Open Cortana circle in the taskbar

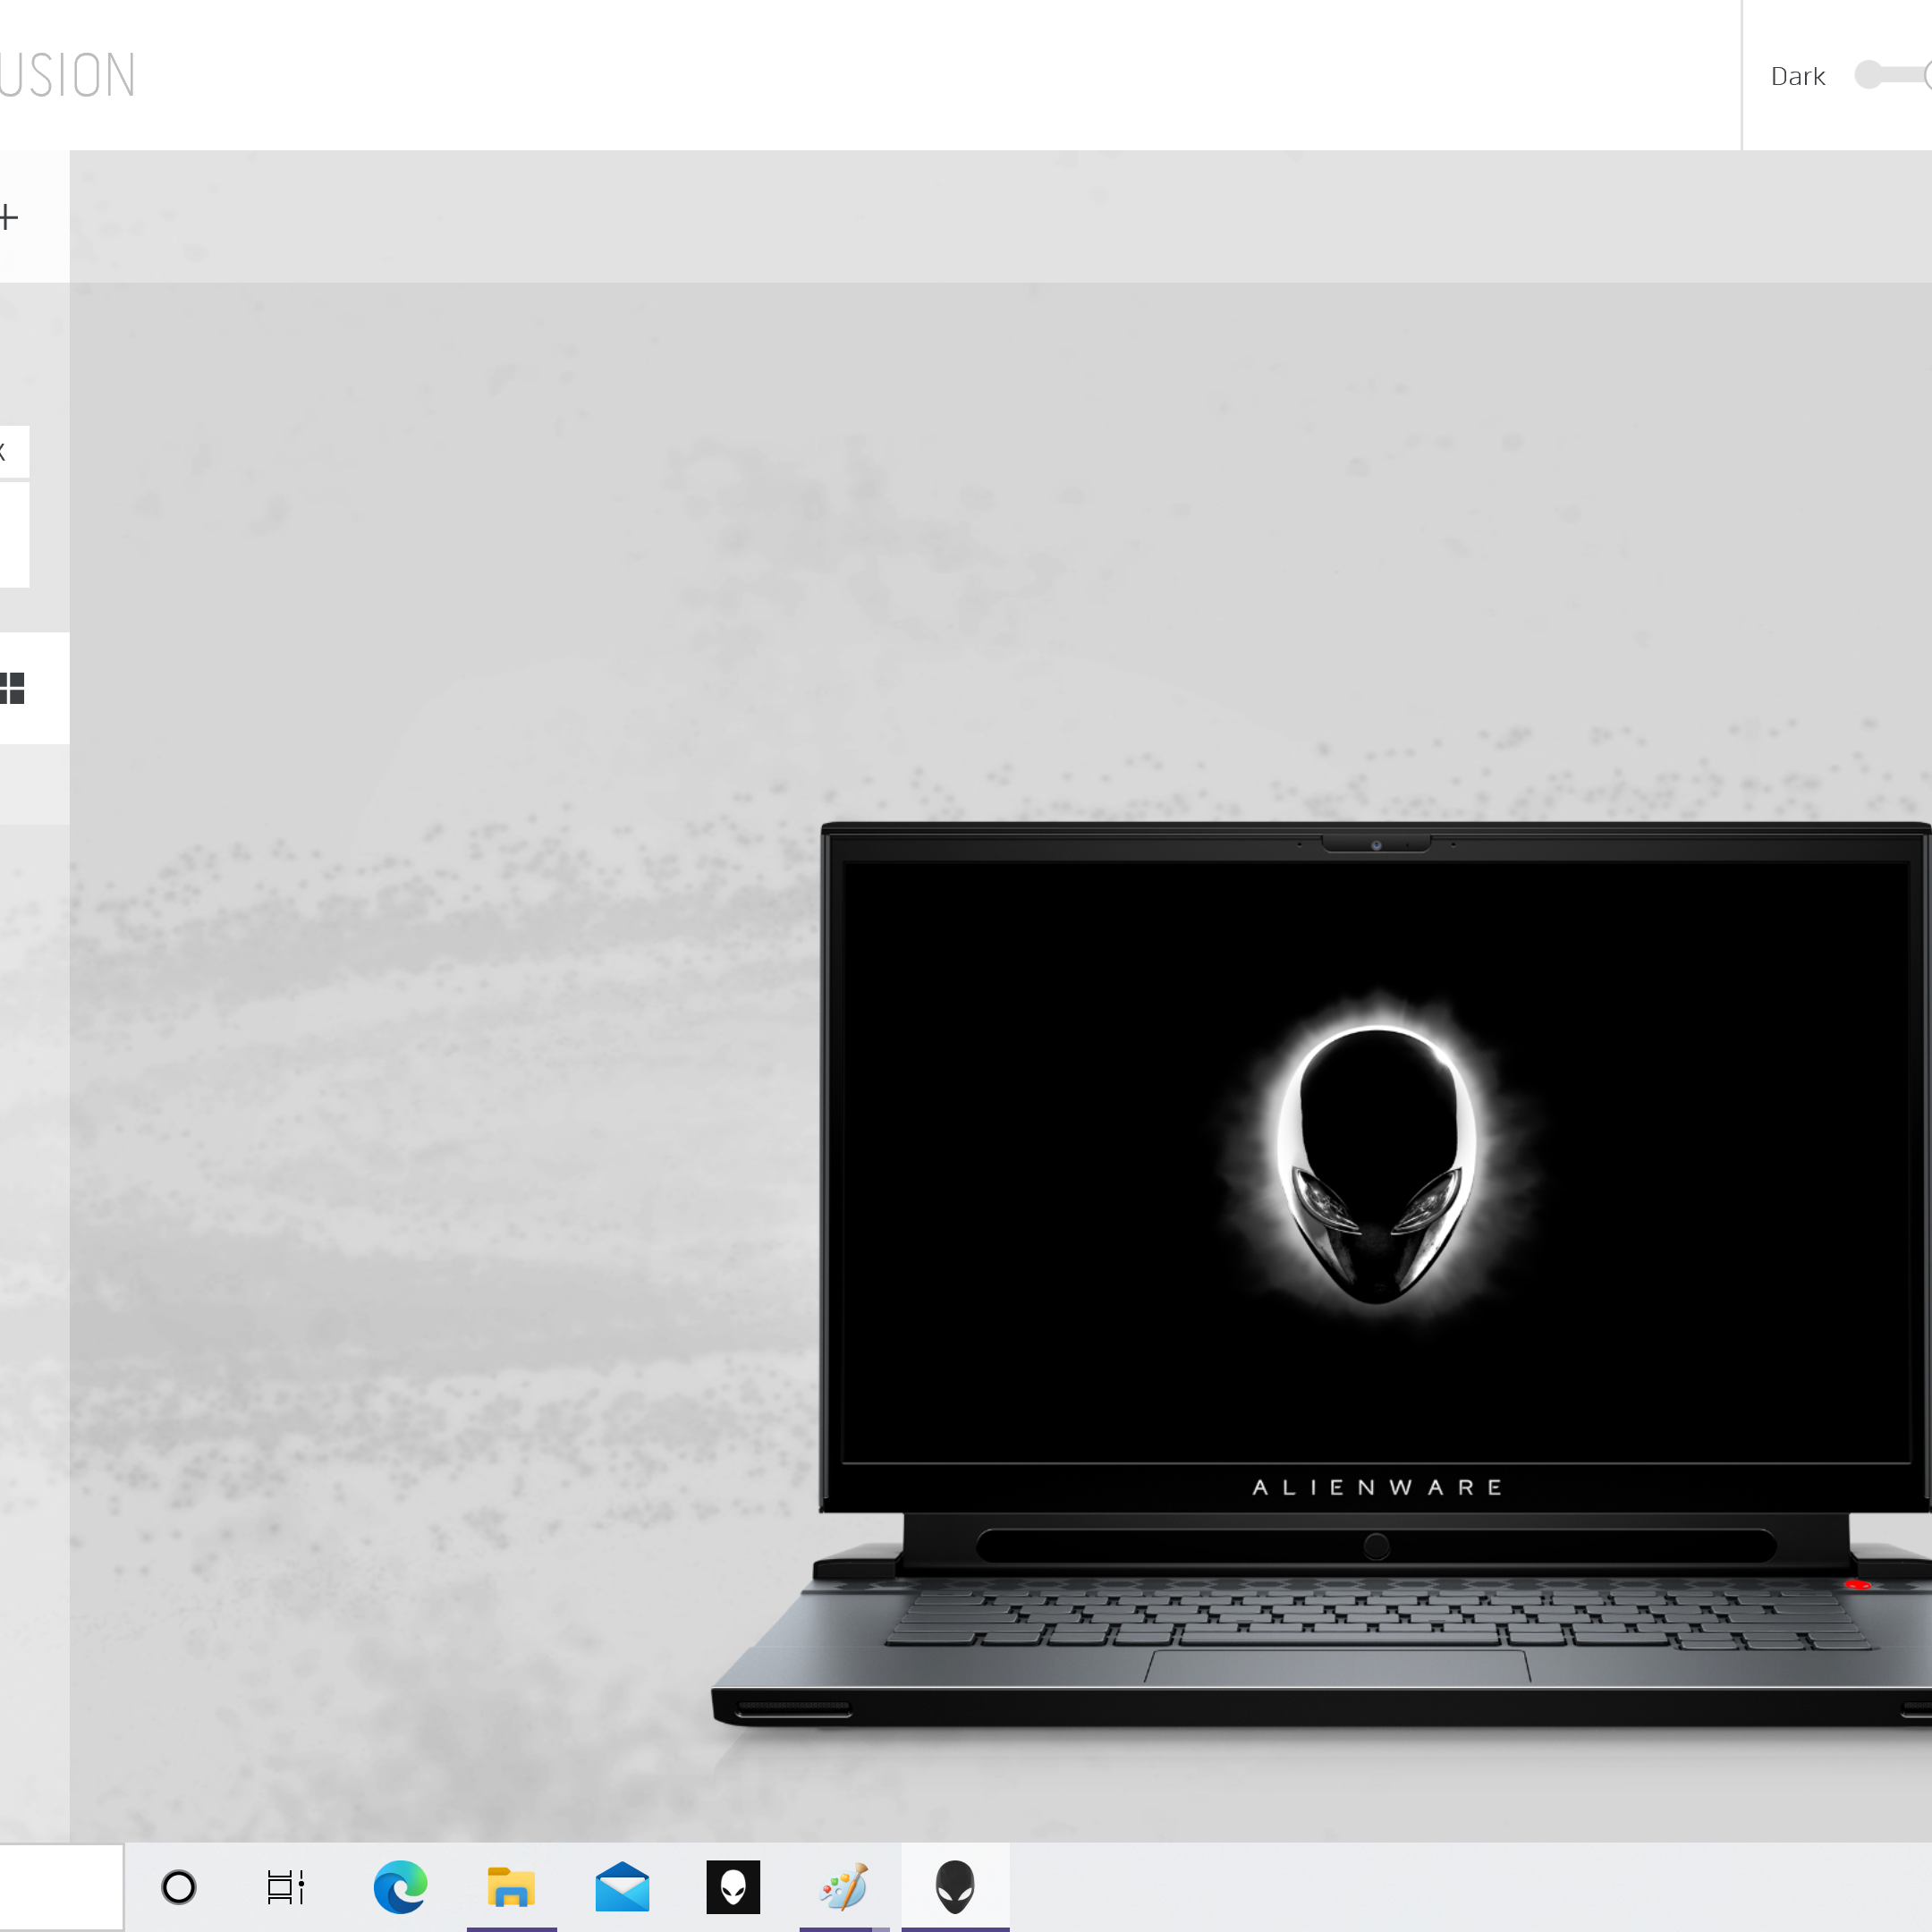click(x=179, y=1887)
